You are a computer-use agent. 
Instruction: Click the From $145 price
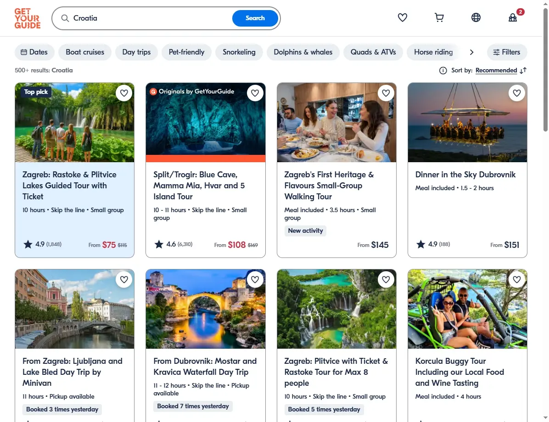(x=373, y=245)
